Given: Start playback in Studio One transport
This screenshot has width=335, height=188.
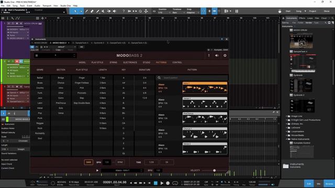Looking at the screenshot, I should click(x=162, y=183).
